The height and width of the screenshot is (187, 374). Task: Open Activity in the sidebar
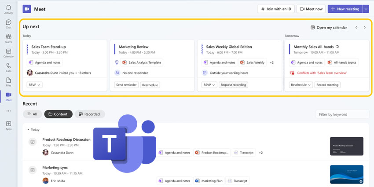pos(9,10)
